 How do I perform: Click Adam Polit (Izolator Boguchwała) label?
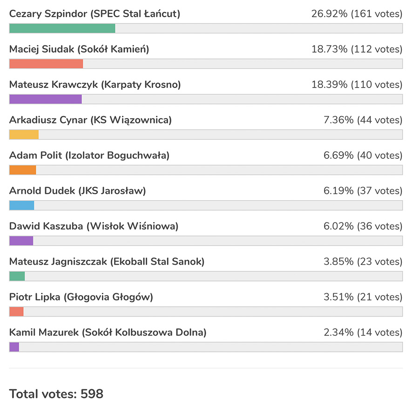(x=89, y=155)
